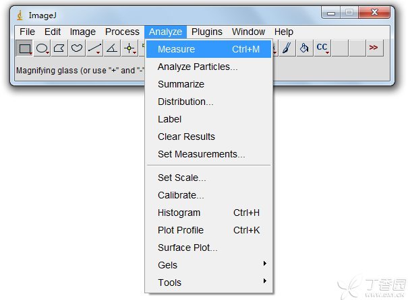Select the Flood Fill bucket tool
The width and height of the screenshot is (408, 300).
tap(304, 48)
